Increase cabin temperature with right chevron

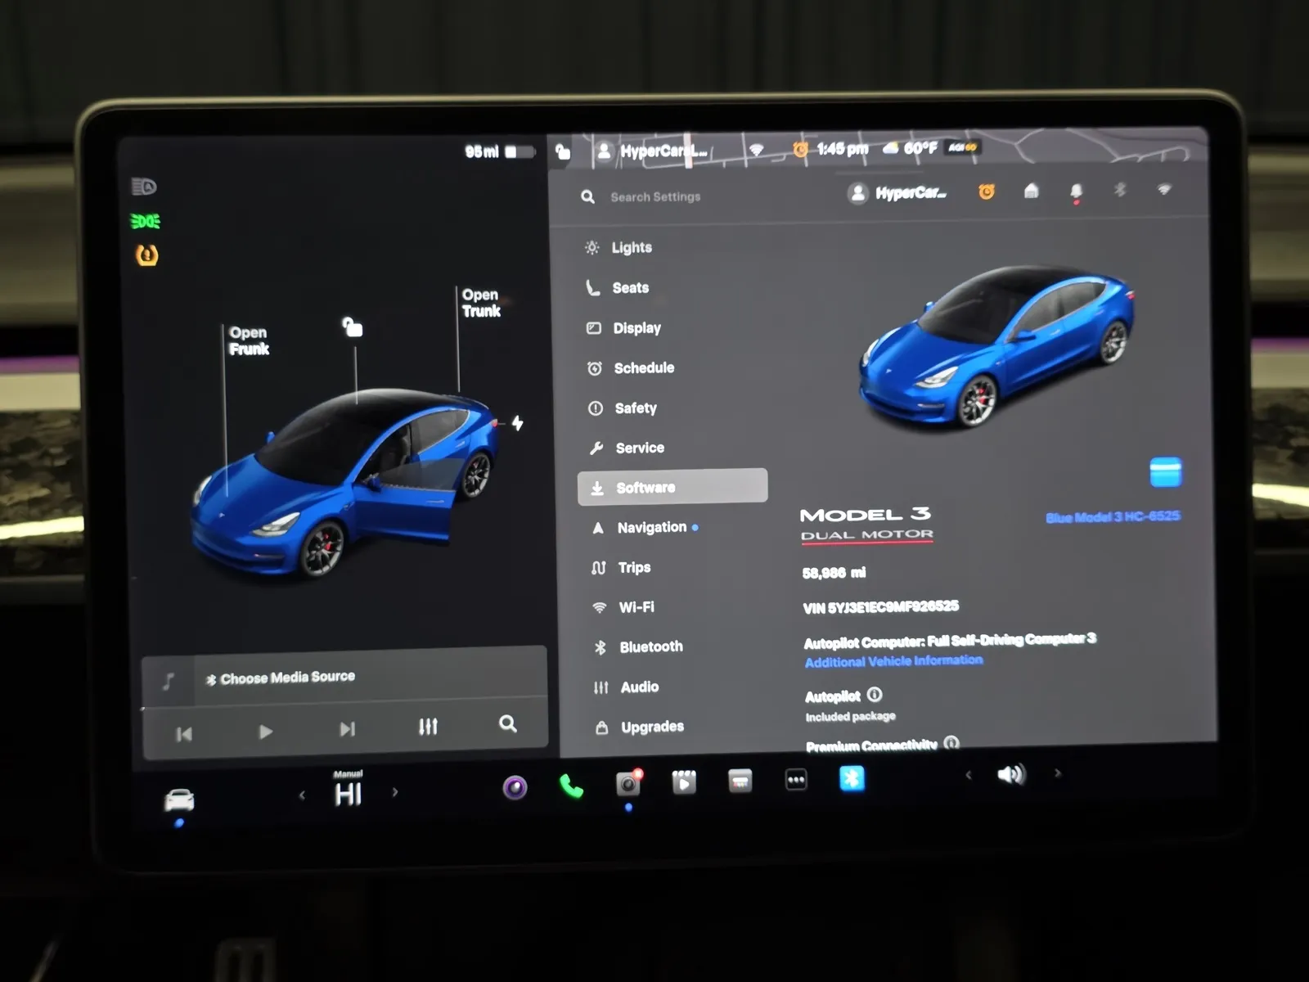point(395,792)
